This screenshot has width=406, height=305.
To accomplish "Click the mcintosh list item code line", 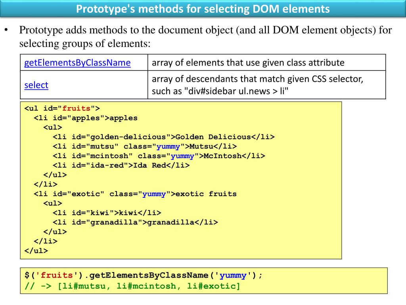I will [x=159, y=156].
